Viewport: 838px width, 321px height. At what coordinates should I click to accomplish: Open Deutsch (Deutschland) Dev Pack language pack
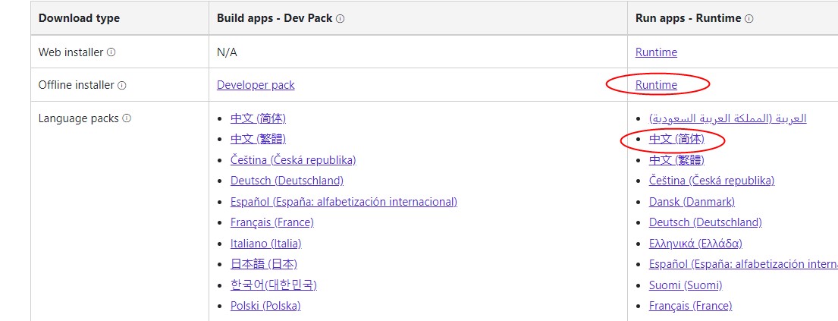[x=287, y=181]
